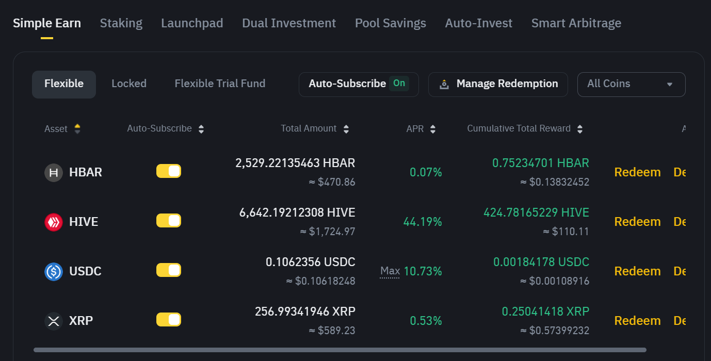Click the Total Amount column header
This screenshot has width=711, height=361.
[x=309, y=128]
